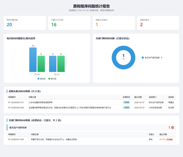The image size is (183, 157).
Task: Click the department BUG section heading (共 1 条)
Action: click(x=35, y=120)
